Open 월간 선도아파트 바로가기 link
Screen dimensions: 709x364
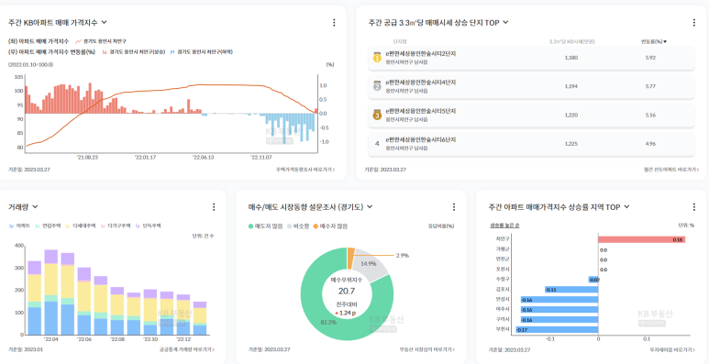click(671, 170)
